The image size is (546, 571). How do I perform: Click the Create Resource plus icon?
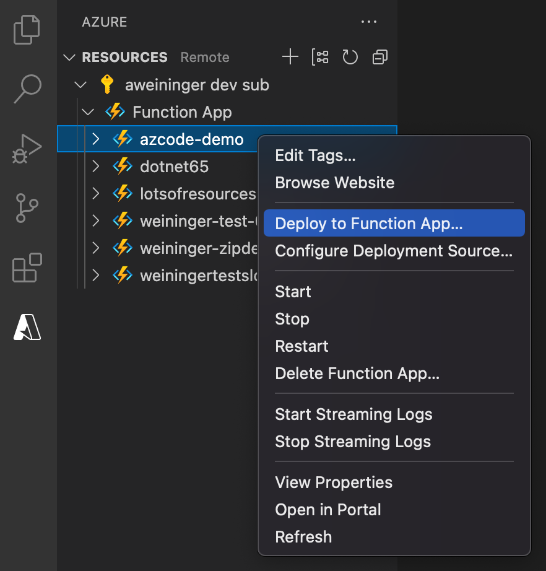coord(290,56)
